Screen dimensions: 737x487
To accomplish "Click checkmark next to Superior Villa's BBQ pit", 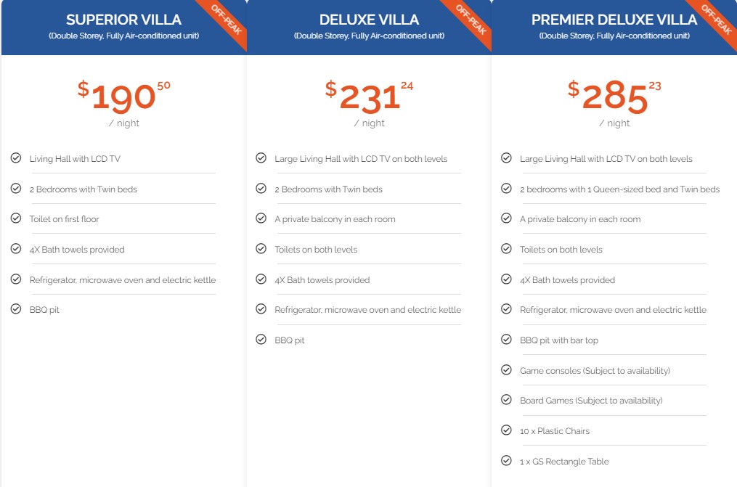I will click(16, 309).
